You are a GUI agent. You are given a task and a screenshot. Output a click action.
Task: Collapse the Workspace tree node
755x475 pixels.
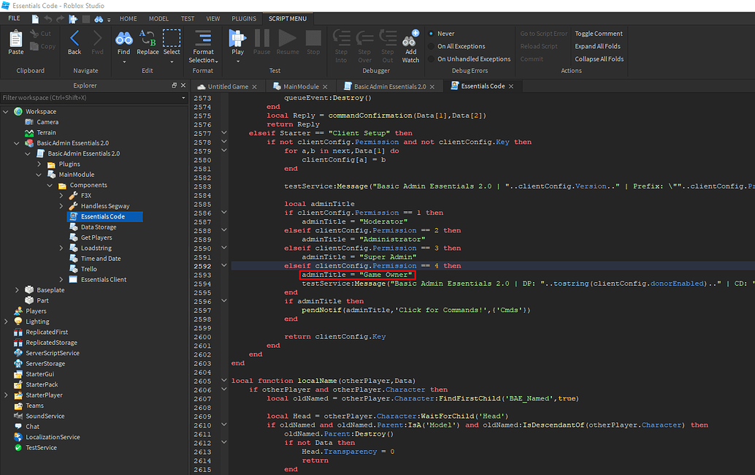[x=6, y=112]
